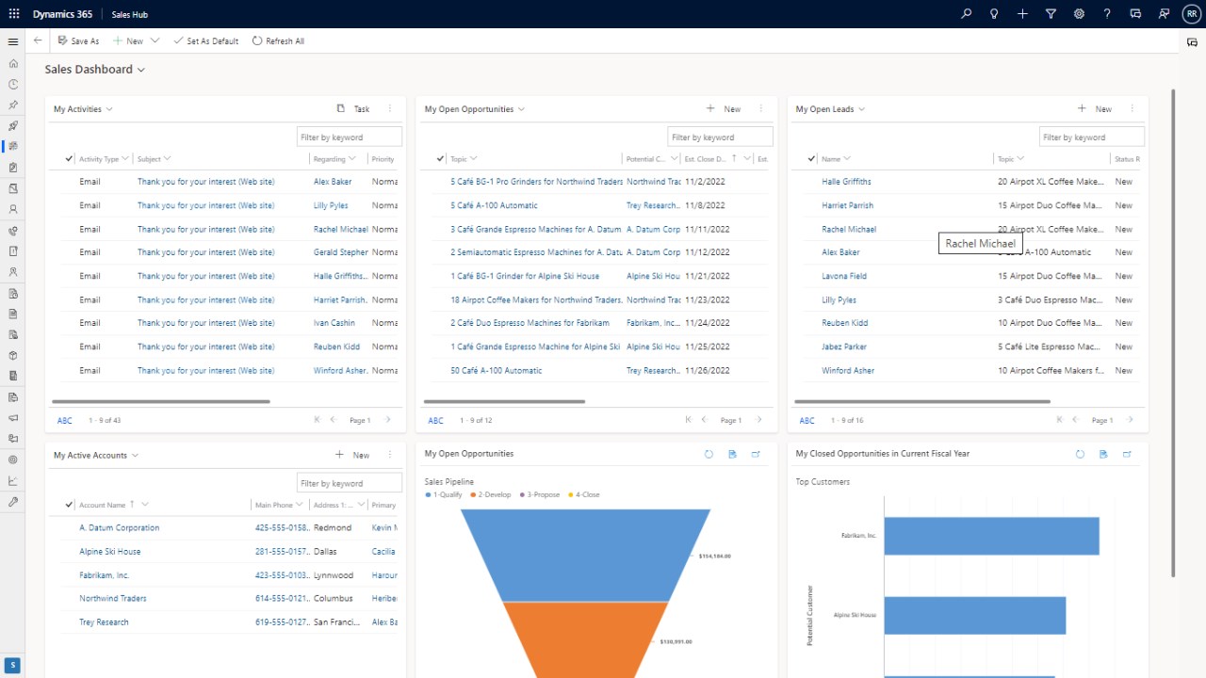Open the A. Datum Corporation account
Screen dimensions: 1206x678
[x=120, y=528]
